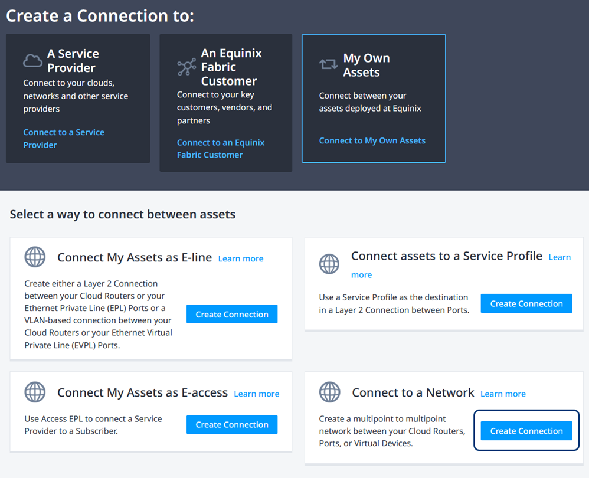Click the cloud icon on Service Provider card
589x478 pixels.
(32, 61)
